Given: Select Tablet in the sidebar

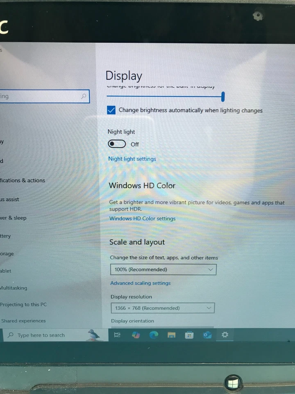Looking at the screenshot, I should click(5, 271).
